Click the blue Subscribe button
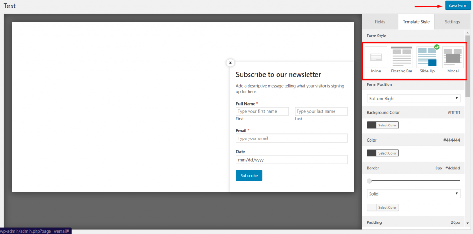 click(249, 175)
